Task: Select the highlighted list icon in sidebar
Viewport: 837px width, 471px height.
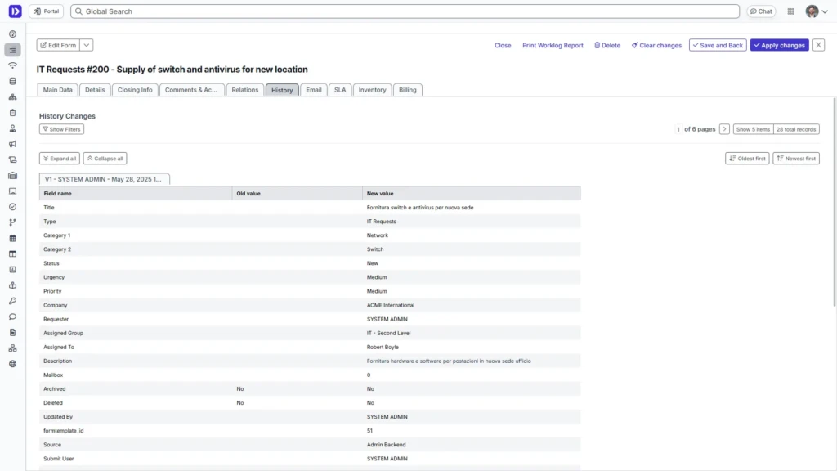Action: click(13, 50)
